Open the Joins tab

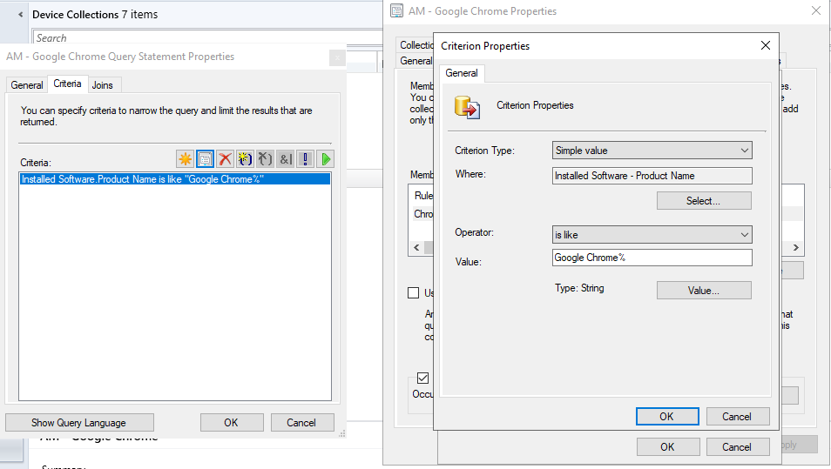click(x=102, y=85)
